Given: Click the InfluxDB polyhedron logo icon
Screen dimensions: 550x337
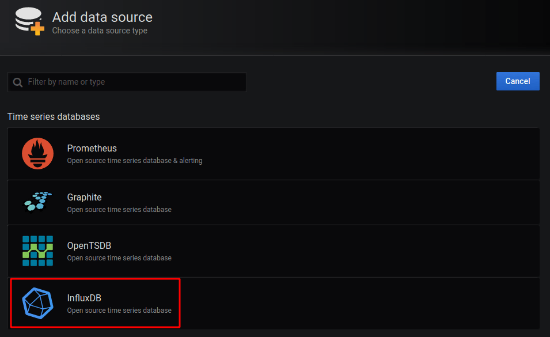Looking at the screenshot, I should [x=37, y=303].
